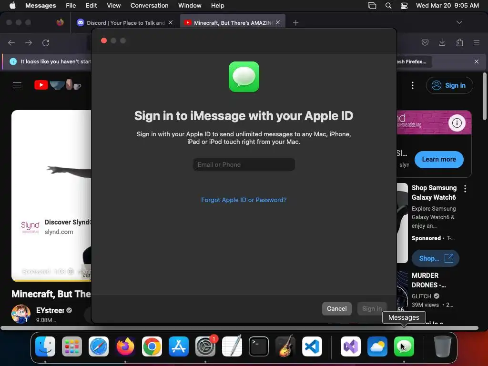Viewport: 488px width, 366px height.
Task: Click the Learn more ad button
Action: (x=439, y=159)
